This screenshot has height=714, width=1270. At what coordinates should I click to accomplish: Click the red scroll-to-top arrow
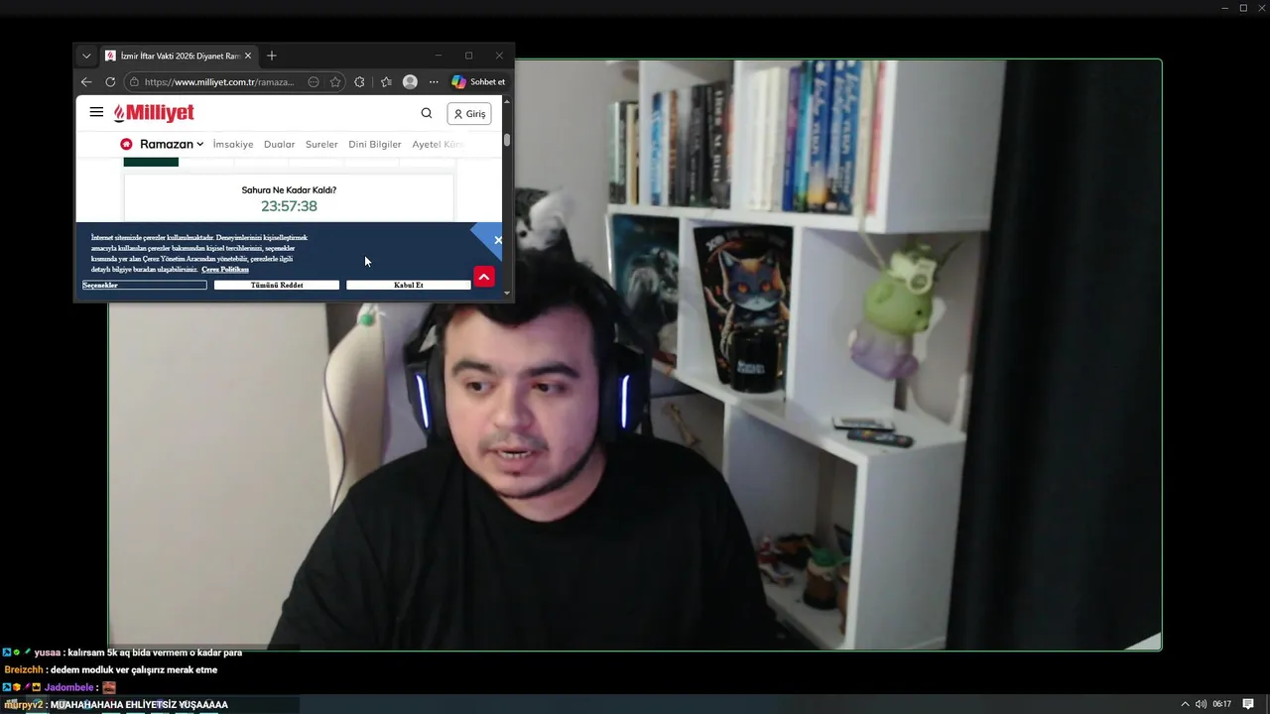point(484,277)
